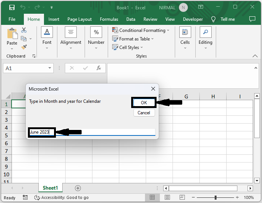Collapse the ribbon with the chevron
Viewport: 262px width, 203px height.
[x=255, y=56]
